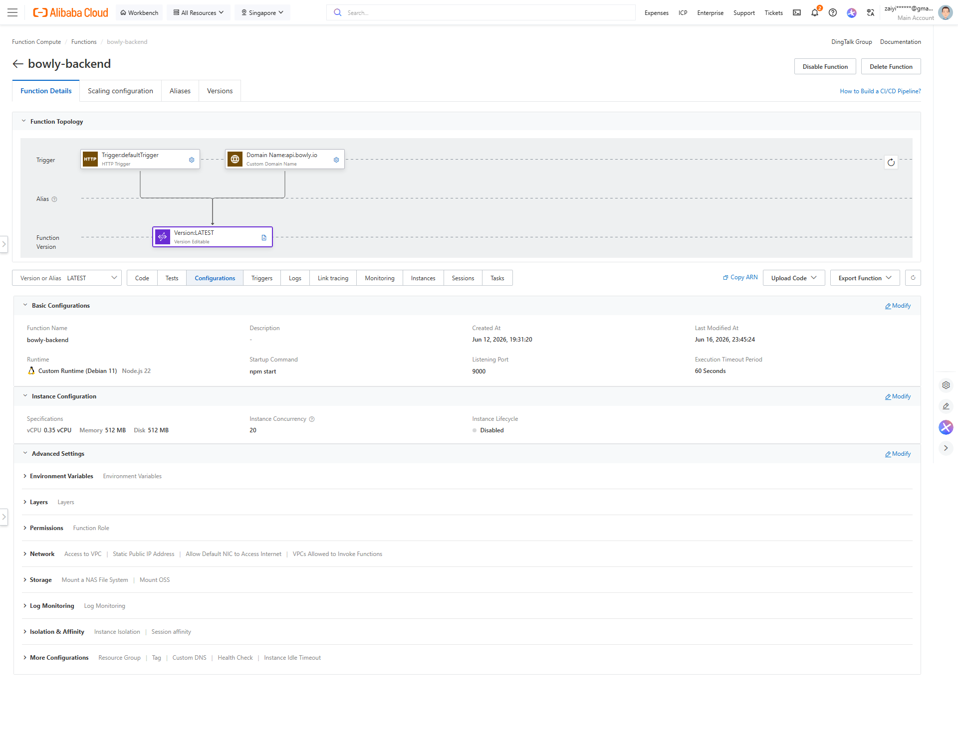This screenshot has height=736, width=958.
Task: Click the HTTP trigger icon
Action: [90, 159]
